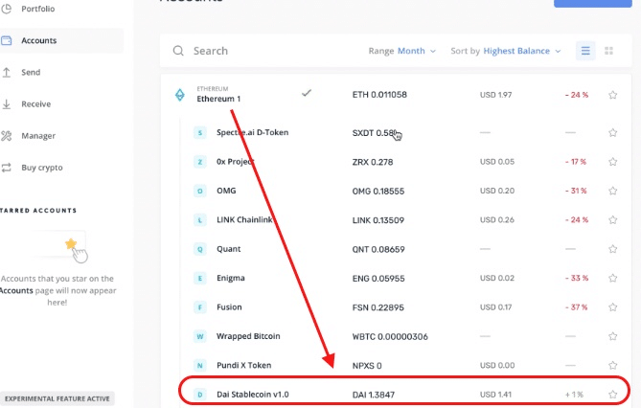Screen dimensions: 641x408
Task: Click the Ethereum 1 account diamond icon
Action: click(x=178, y=95)
